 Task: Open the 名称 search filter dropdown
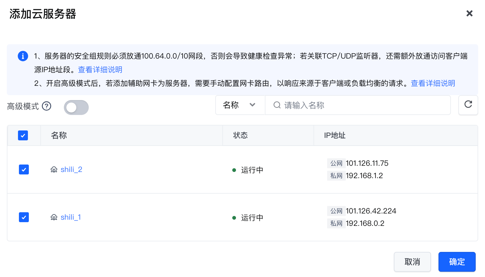click(240, 105)
